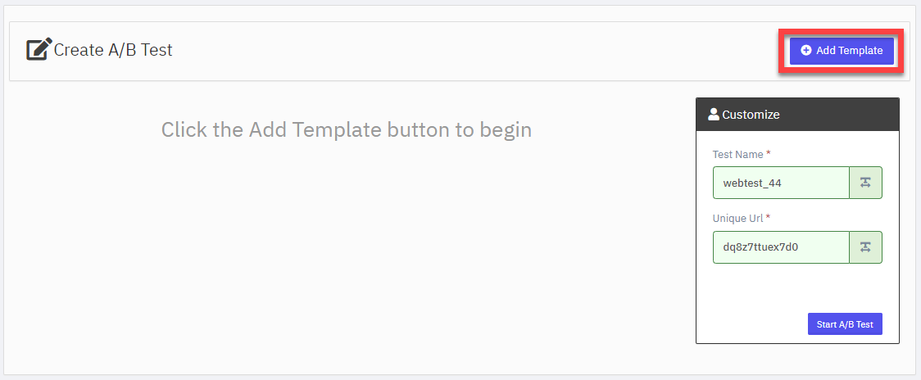Click empty space below Unique Url in Customize panel
Viewport: 921px width, 380px height.
797,287
